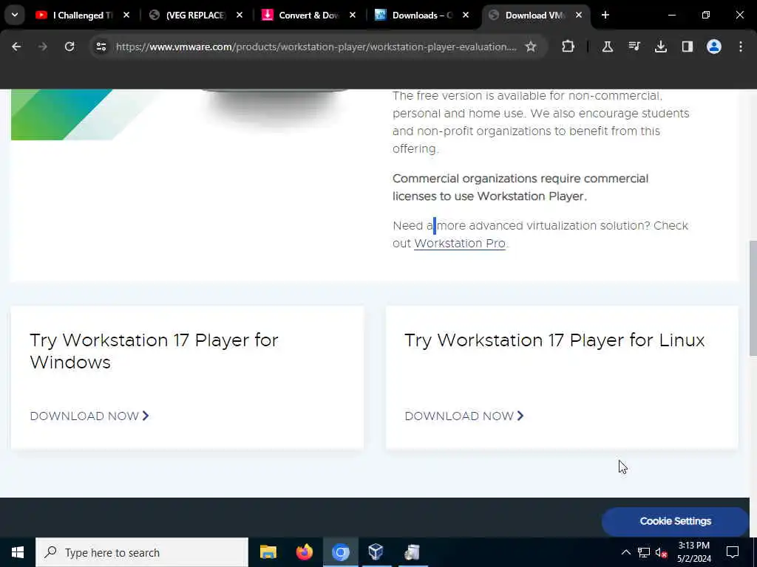Open the installer app on the taskbar
757x567 pixels.
coord(412,552)
